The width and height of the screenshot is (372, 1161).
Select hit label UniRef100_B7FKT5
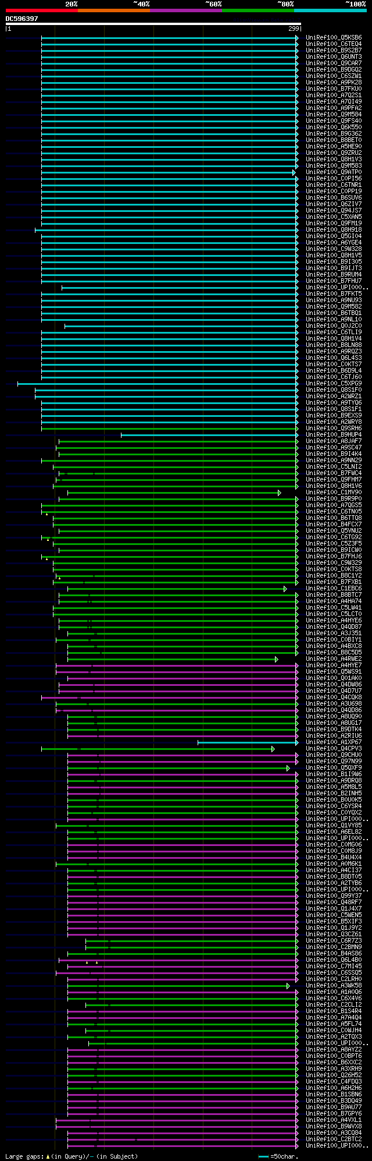click(x=334, y=294)
